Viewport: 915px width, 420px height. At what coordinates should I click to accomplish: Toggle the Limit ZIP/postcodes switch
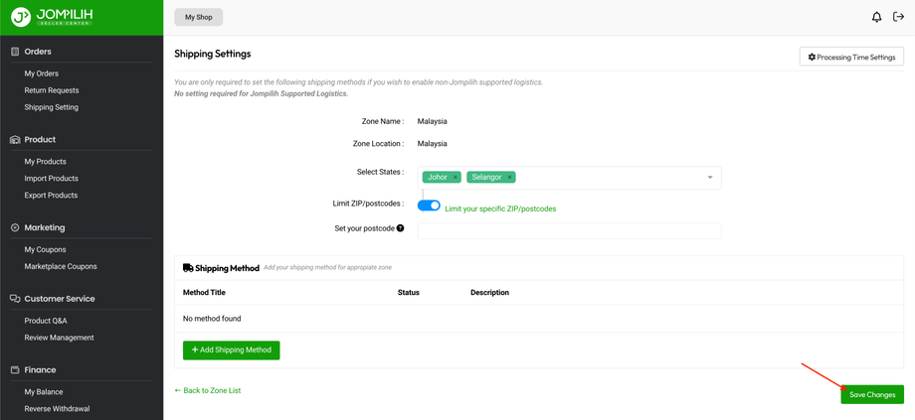(429, 205)
